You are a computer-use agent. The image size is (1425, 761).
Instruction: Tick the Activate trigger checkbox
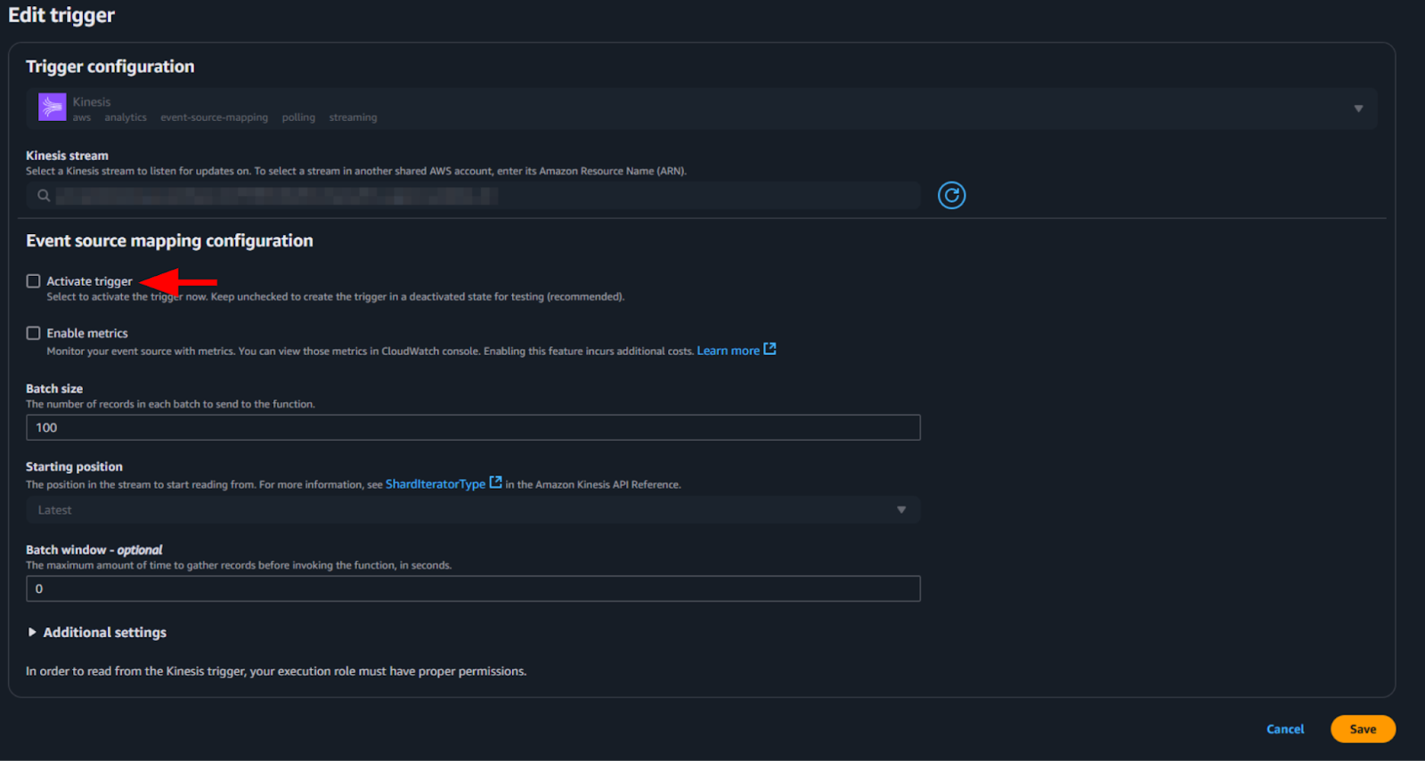[x=34, y=281]
